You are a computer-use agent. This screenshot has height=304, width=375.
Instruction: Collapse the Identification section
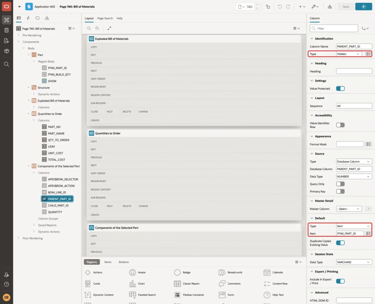pos(312,39)
